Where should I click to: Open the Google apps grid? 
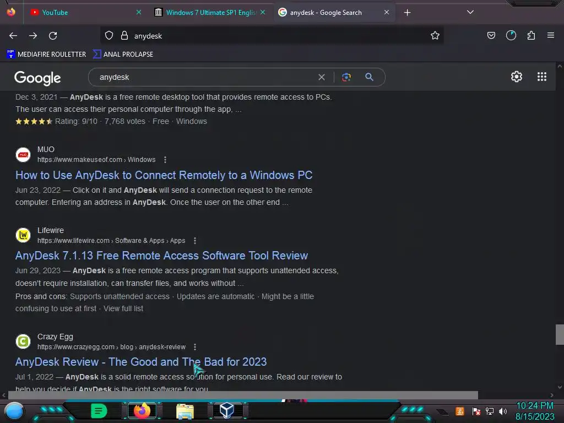click(x=542, y=77)
